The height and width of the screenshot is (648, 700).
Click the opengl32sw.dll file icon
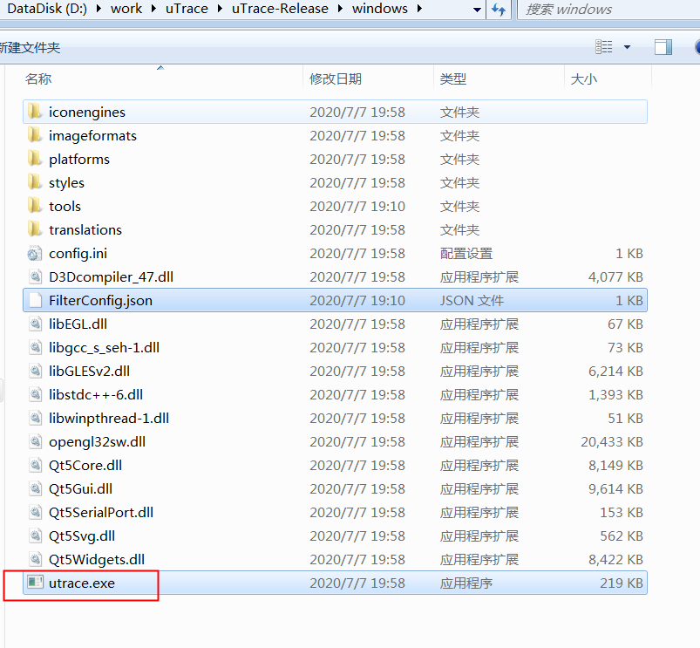35,441
